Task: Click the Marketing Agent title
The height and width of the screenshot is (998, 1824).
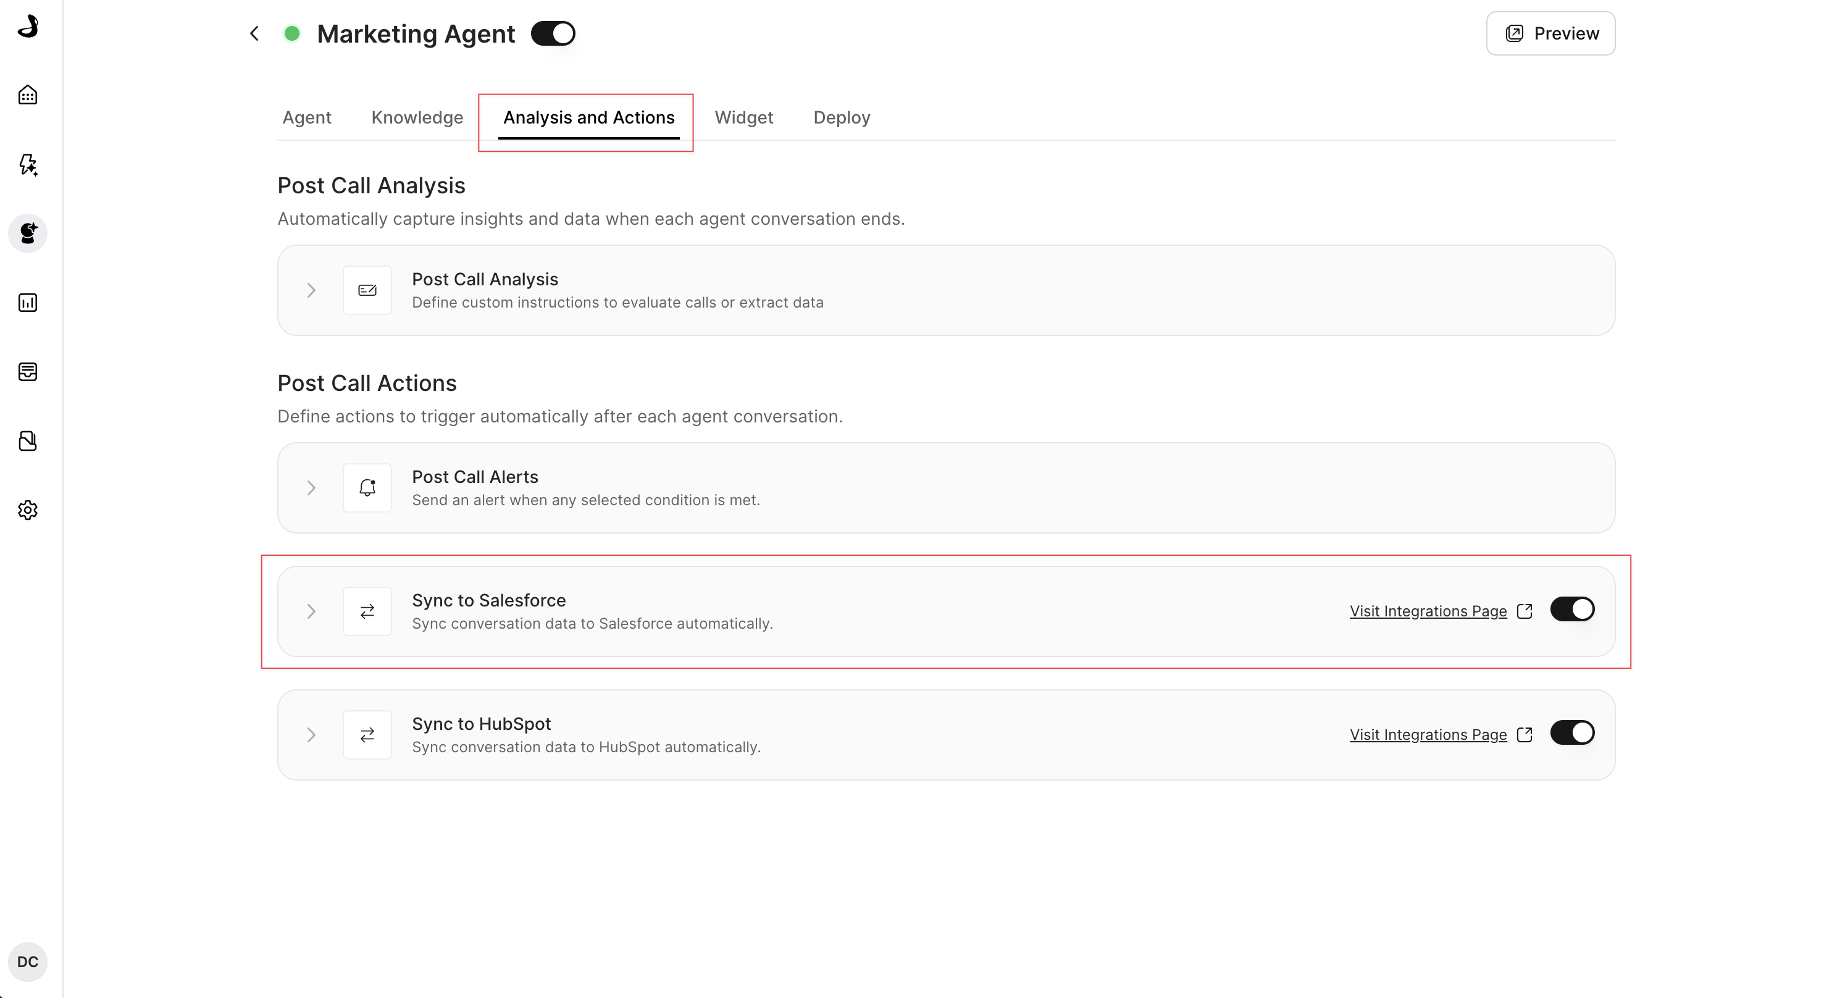Action: pos(416,33)
